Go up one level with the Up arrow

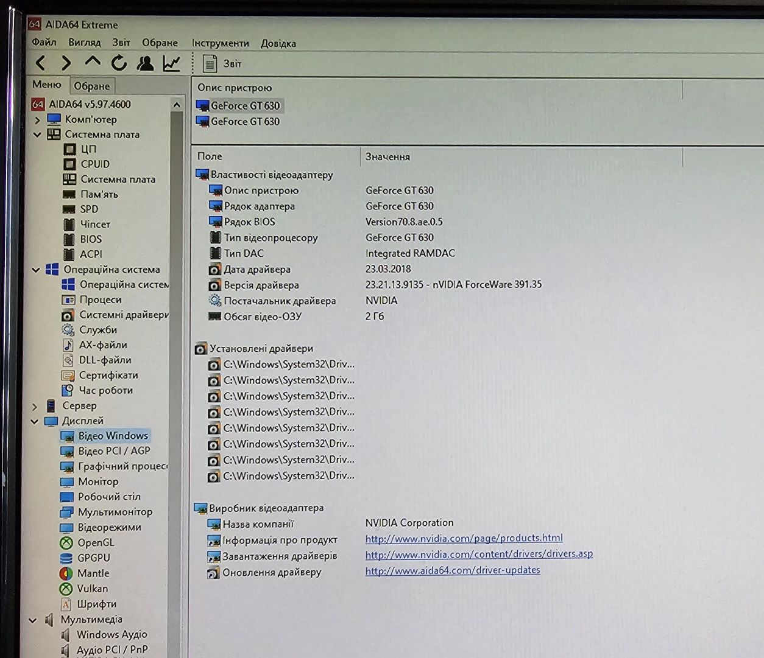pyautogui.click(x=93, y=61)
